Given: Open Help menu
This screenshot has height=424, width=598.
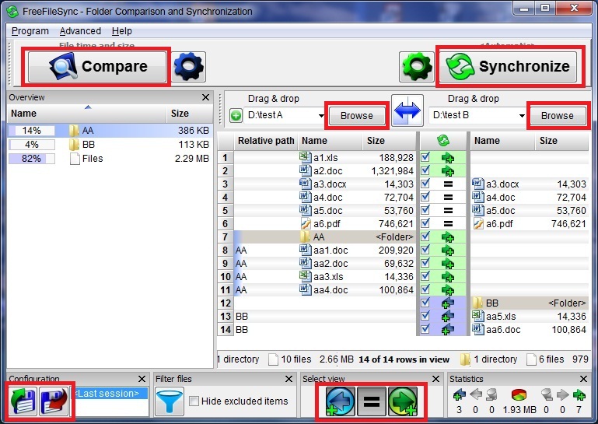Looking at the screenshot, I should click(122, 31).
